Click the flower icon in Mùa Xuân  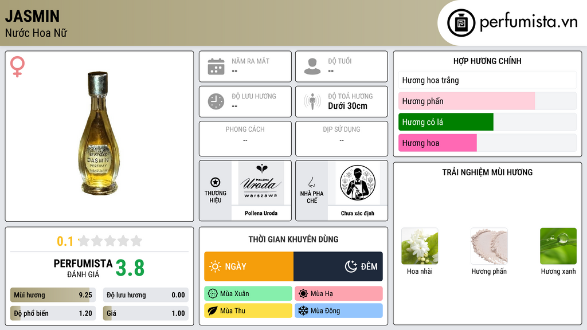coord(213,294)
